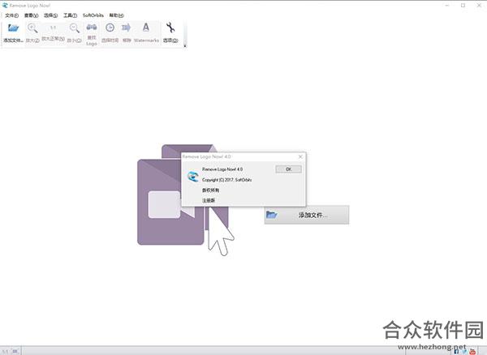Screen dimensions: 487x355
Task: Open the 帮助(H) menu
Action: 116,15
